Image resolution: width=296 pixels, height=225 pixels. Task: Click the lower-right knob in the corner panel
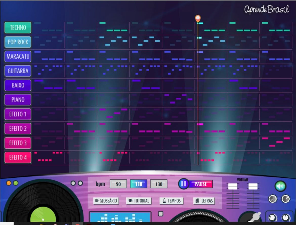pyautogui.click(x=286, y=218)
